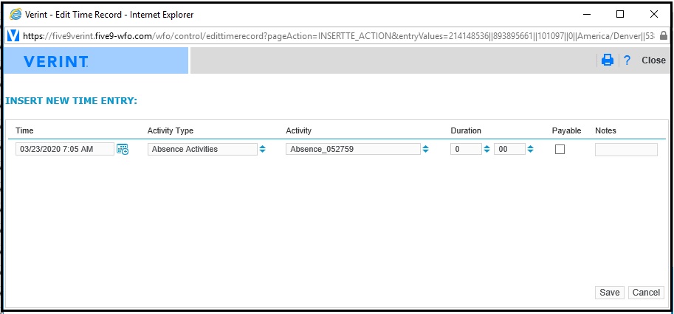Click the INSERT NEW TIME ENTRY heading
This screenshot has height=314, width=674.
[x=72, y=101]
